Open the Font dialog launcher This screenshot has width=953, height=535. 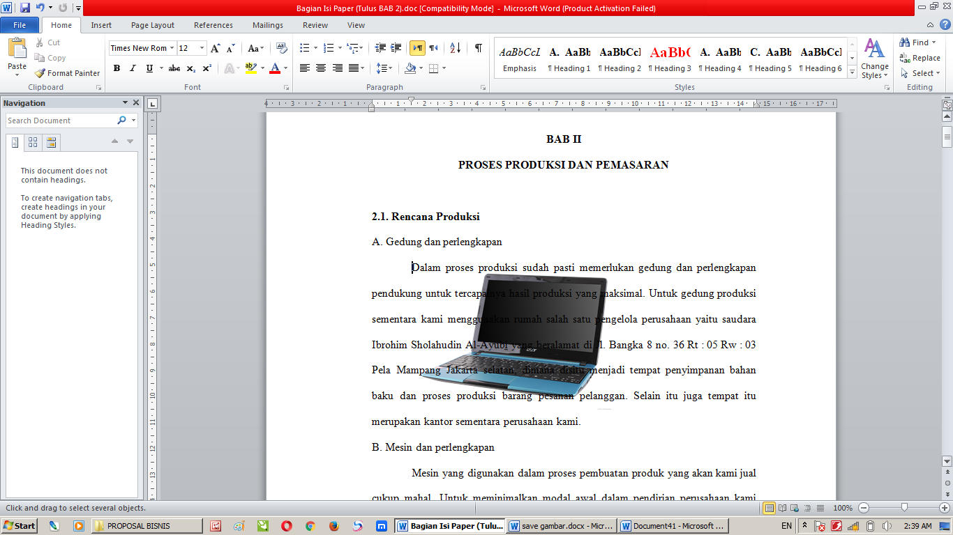(287, 88)
